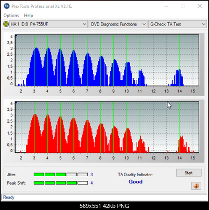Click the Ready status bar
The width and height of the screenshot is (209, 210).
(x=104, y=197)
